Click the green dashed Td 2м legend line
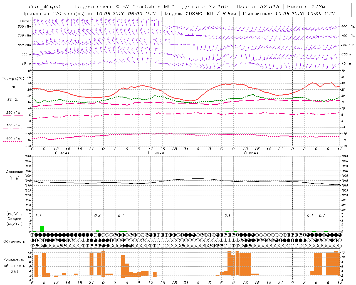 (x=12, y=103)
